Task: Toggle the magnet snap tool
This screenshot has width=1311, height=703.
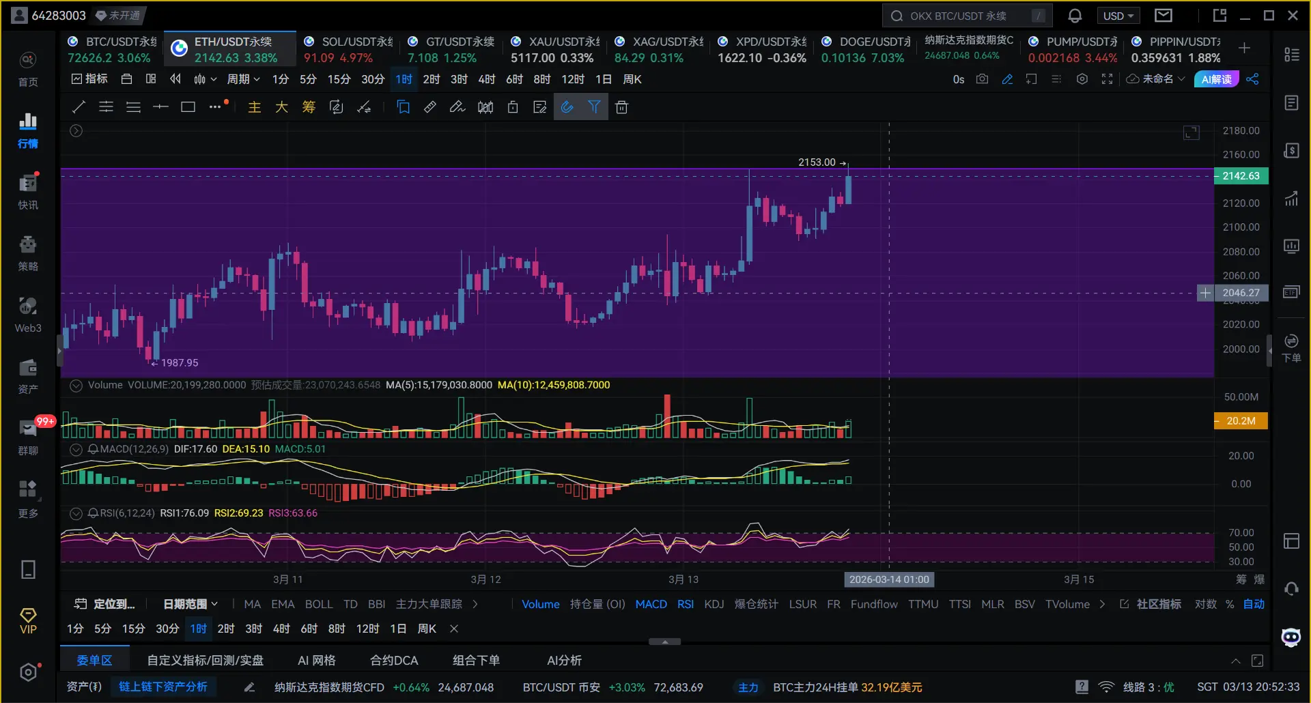Action: [x=567, y=107]
